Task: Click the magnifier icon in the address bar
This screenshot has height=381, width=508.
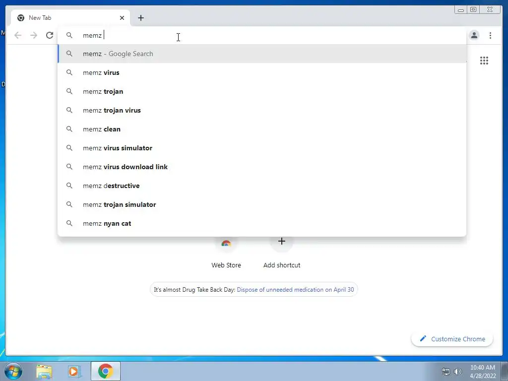Action: [69, 35]
